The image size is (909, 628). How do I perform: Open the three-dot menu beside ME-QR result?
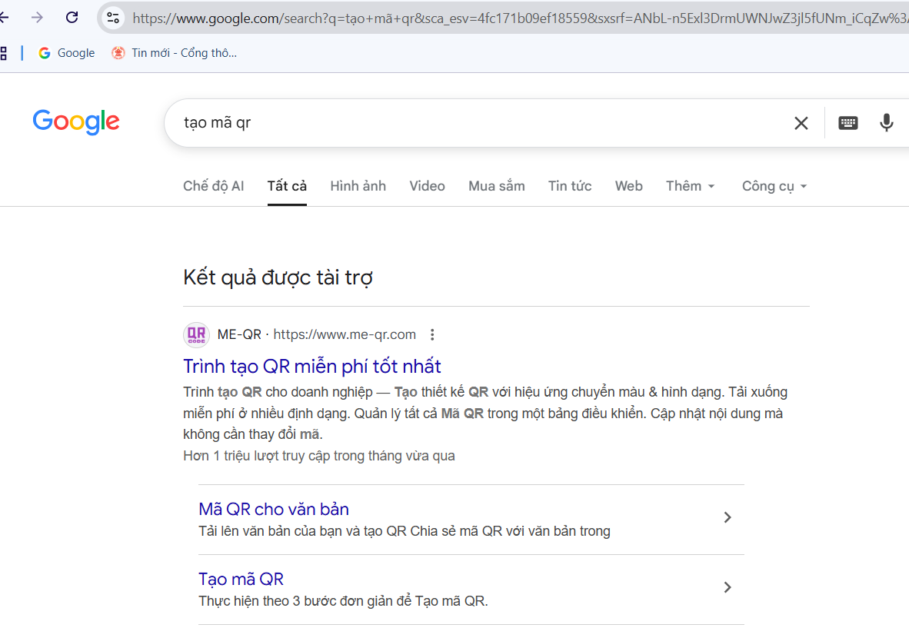432,335
